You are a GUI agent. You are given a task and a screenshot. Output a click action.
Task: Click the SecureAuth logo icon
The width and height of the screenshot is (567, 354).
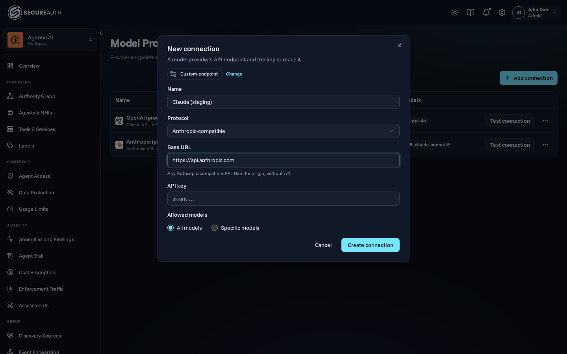pos(15,13)
